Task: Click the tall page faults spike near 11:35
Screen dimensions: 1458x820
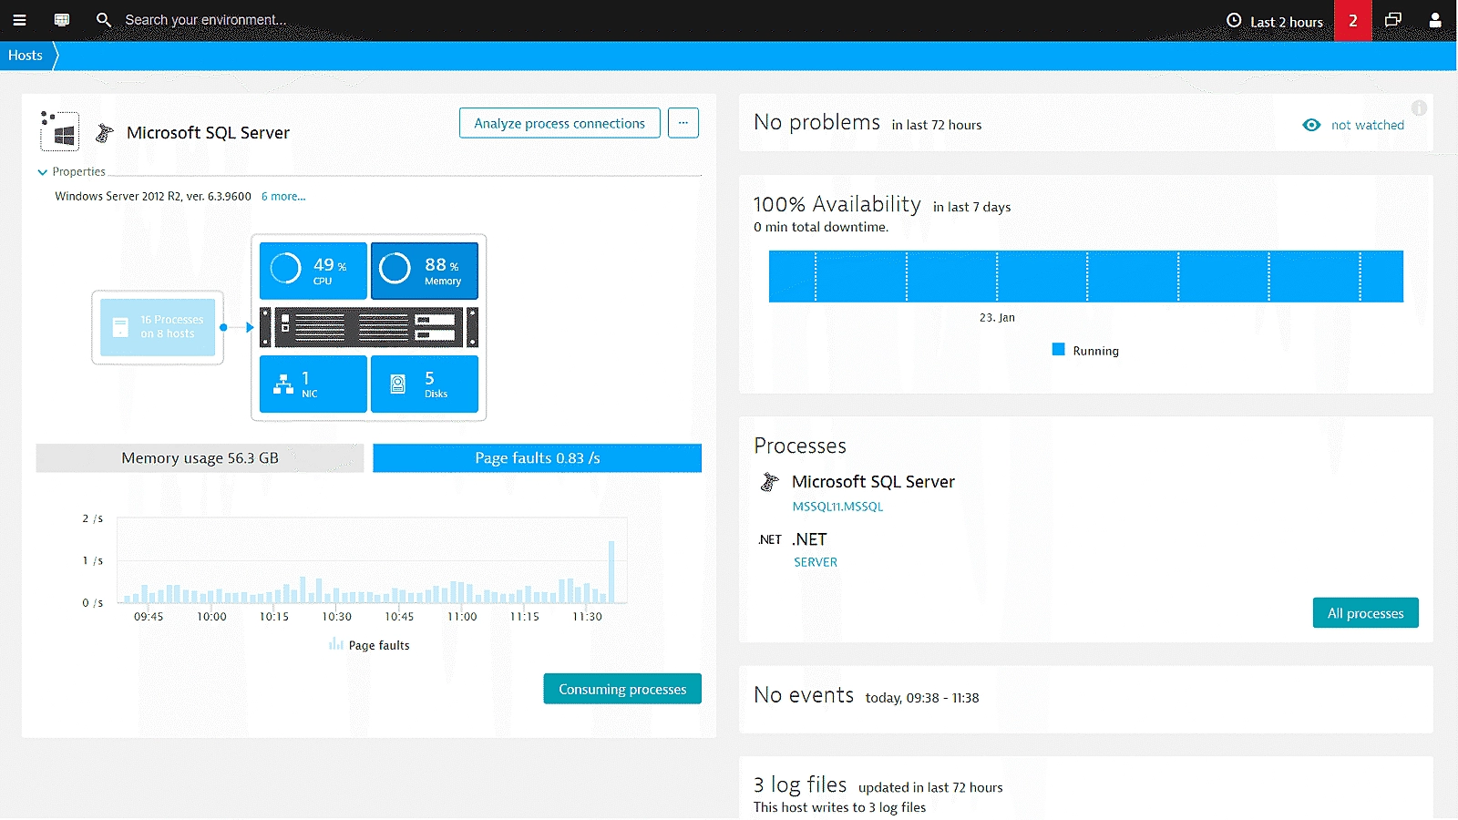Action: [x=611, y=571]
